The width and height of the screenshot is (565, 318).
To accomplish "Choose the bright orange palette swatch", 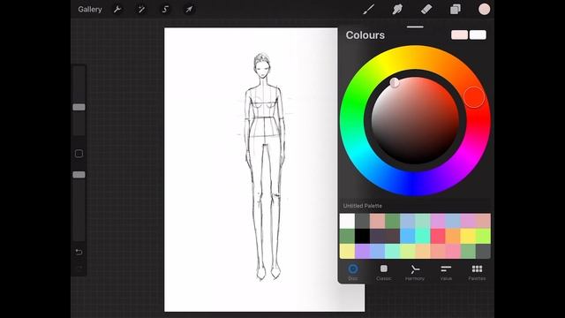I will 453,236.
